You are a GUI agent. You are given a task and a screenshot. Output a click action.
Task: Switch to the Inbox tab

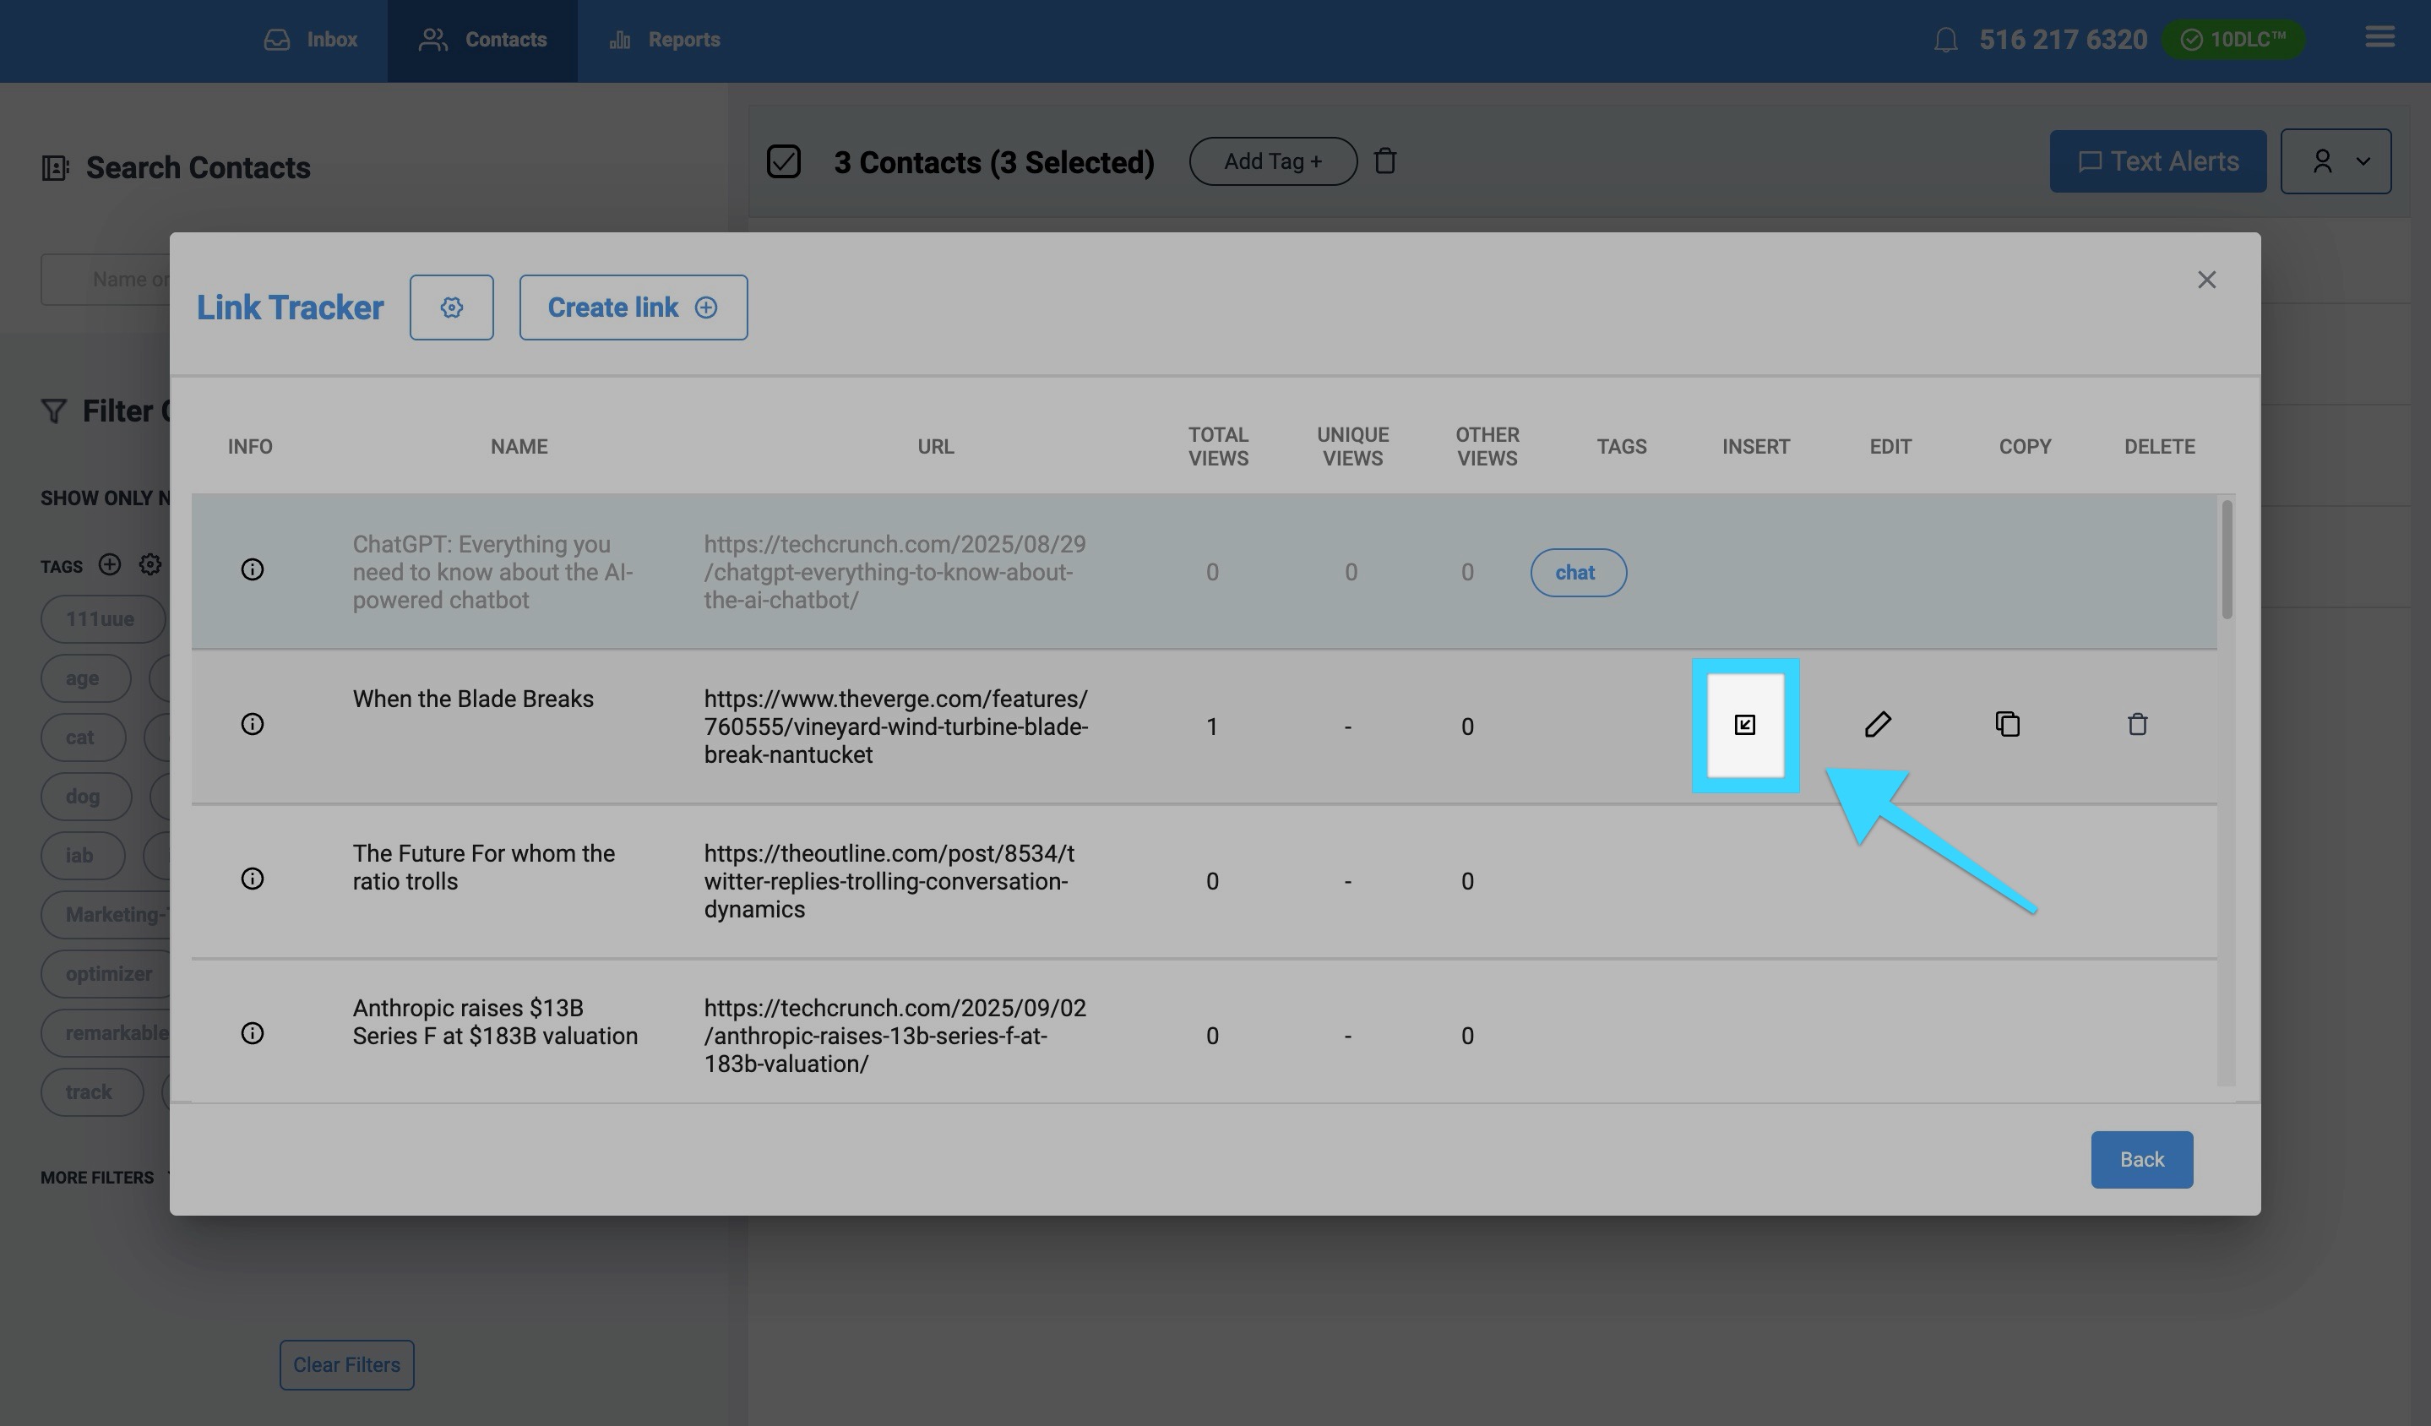tap(311, 40)
